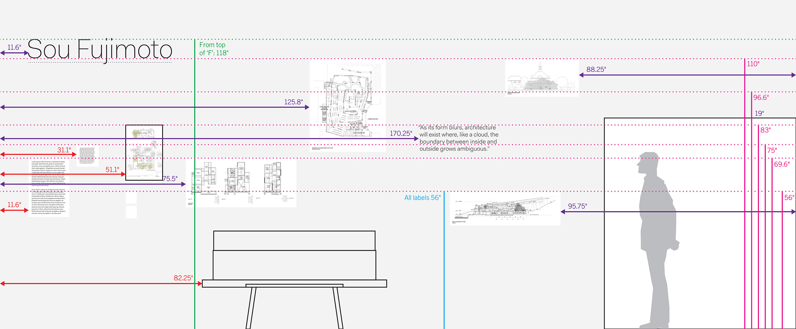This screenshot has width=796, height=329.
Task: Click the red 51.1" dimension label
Action: tap(112, 169)
